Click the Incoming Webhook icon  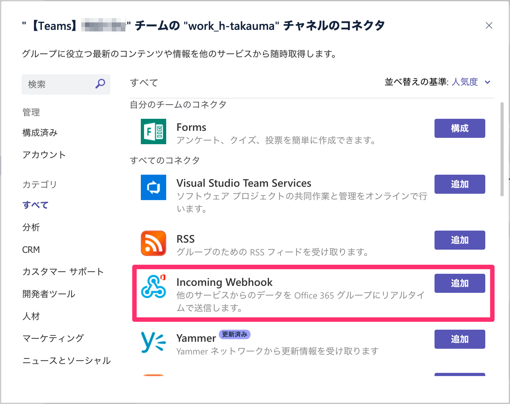point(154,286)
